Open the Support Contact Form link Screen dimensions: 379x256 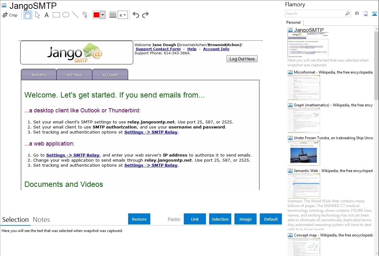[x=158, y=49]
